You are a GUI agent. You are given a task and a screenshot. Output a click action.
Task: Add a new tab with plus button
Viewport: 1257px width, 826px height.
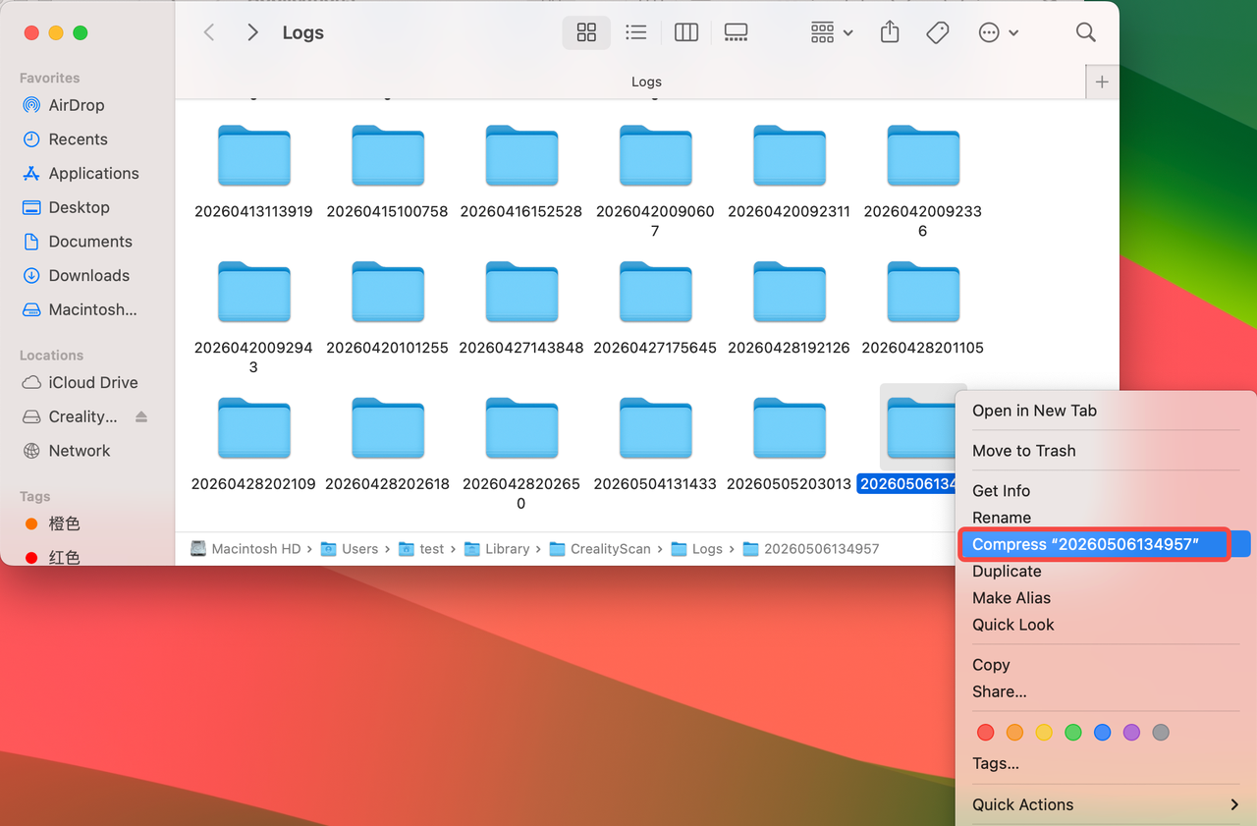pos(1102,83)
